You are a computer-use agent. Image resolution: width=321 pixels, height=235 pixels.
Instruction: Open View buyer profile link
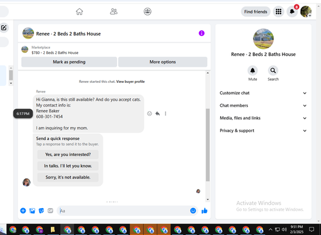click(130, 82)
